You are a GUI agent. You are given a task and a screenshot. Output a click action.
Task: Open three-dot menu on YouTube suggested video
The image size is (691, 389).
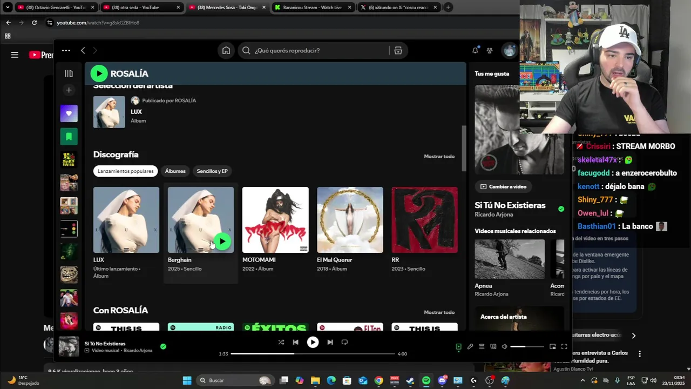tap(640, 354)
